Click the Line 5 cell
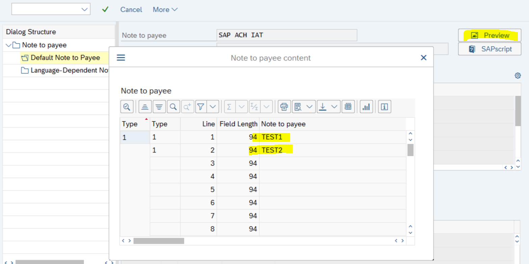The image size is (529, 264). [x=199, y=190]
